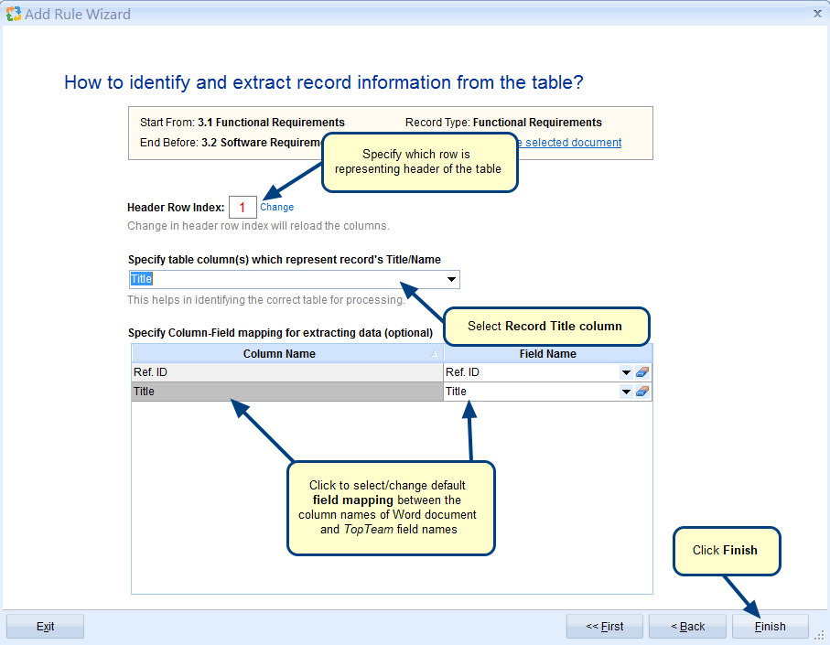Open Ref. ID field name dropdown arrow

tap(626, 372)
